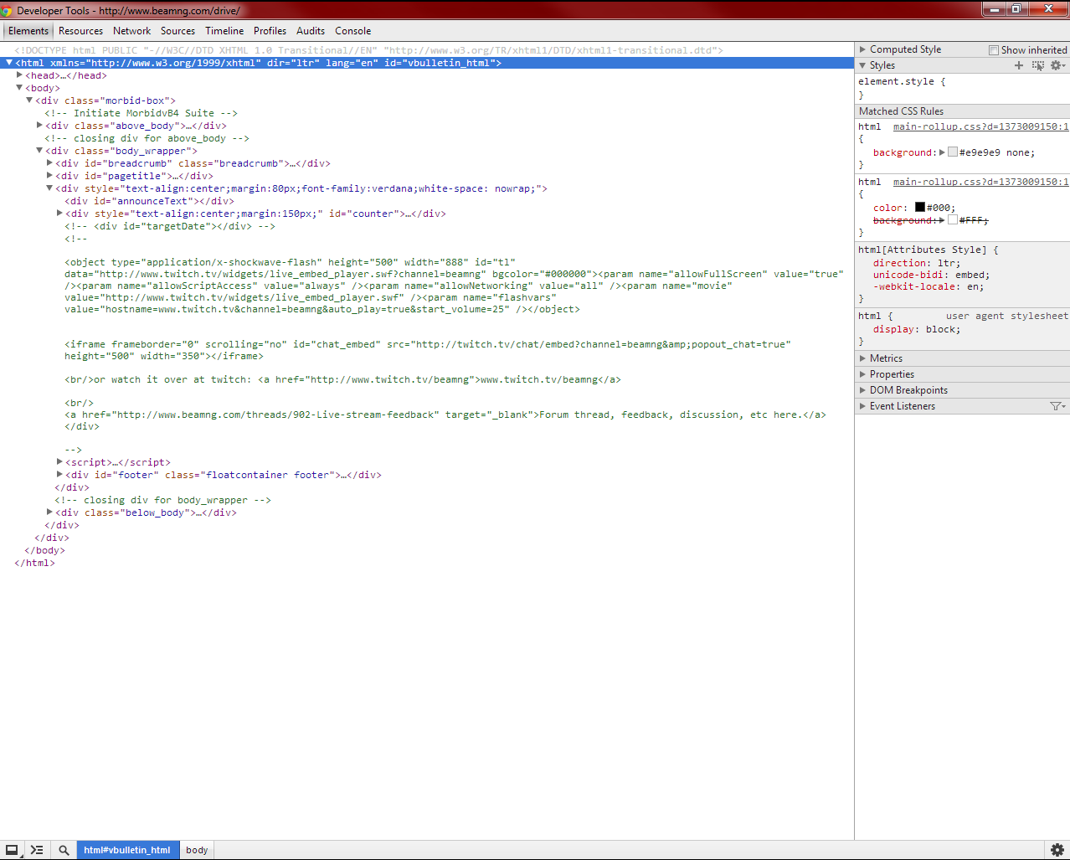Expand the breadcrumb div node
The width and height of the screenshot is (1070, 860).
[49, 163]
